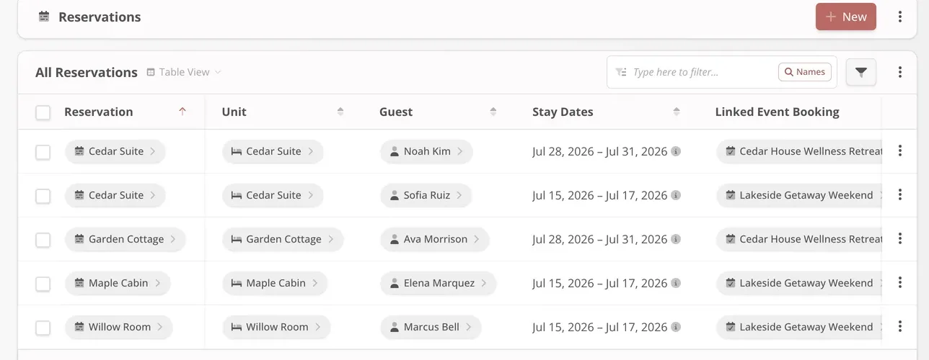Open the All Reservations kebab menu
This screenshot has height=360, width=929.
click(899, 72)
